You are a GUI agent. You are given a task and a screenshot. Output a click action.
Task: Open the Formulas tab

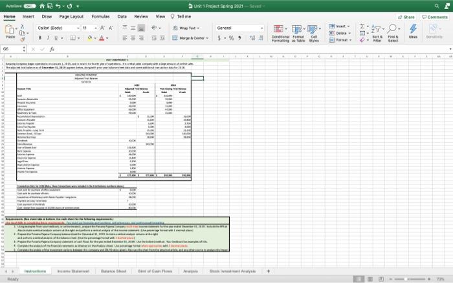pos(100,17)
